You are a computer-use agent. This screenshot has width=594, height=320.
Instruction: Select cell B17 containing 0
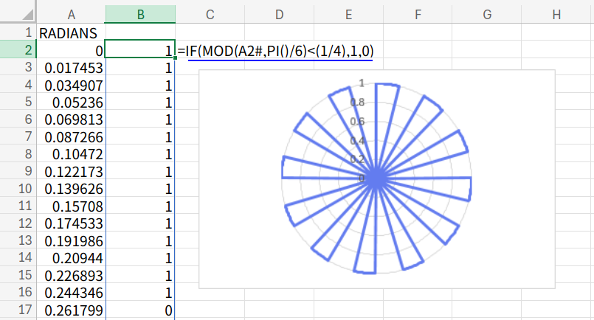point(140,310)
